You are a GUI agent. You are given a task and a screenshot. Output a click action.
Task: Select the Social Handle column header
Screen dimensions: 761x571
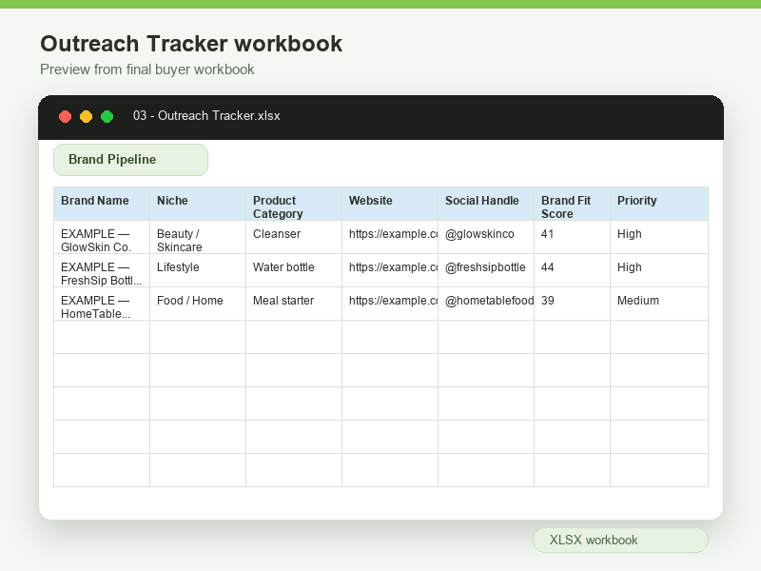coord(486,204)
